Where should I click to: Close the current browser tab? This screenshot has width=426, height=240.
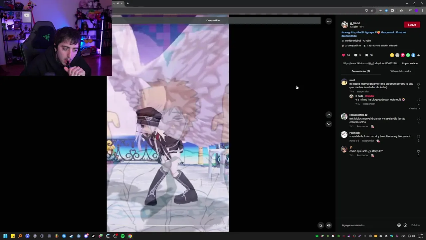click(x=122, y=3)
